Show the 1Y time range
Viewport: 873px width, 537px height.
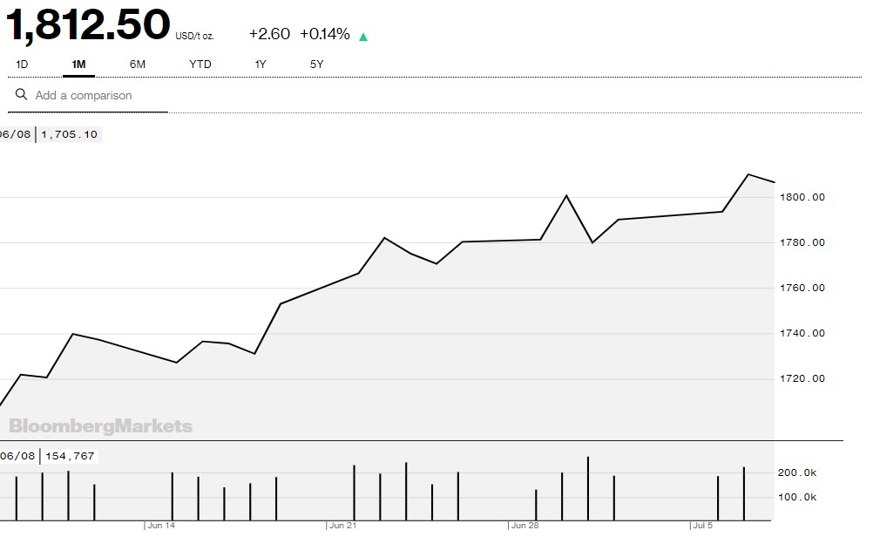point(261,65)
